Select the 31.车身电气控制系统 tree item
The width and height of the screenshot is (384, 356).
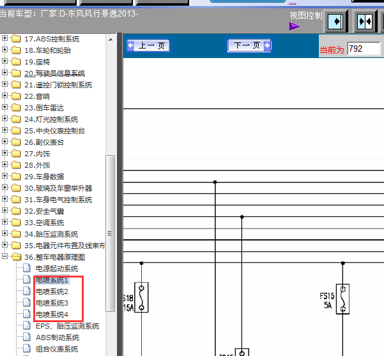point(58,200)
